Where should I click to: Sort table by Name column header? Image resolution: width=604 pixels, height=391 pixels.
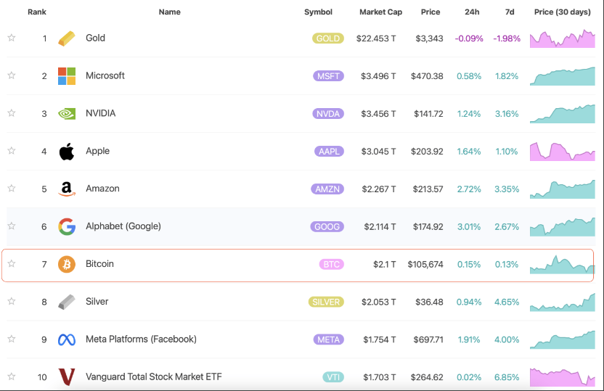point(169,12)
